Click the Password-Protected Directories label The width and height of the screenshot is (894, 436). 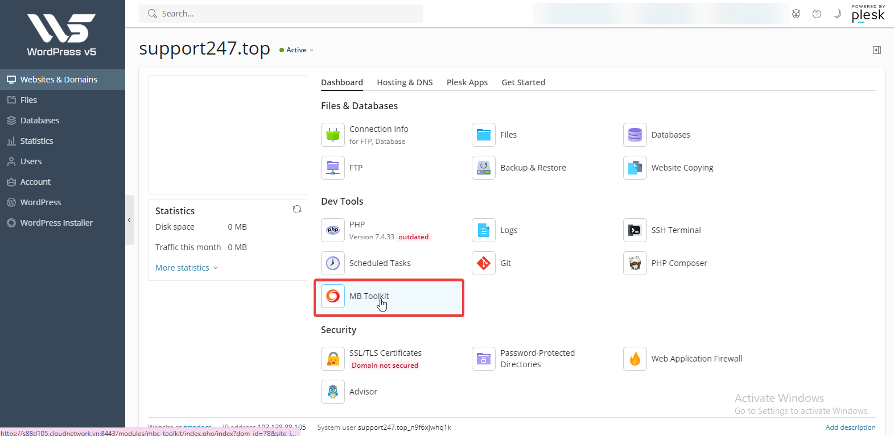coord(538,359)
